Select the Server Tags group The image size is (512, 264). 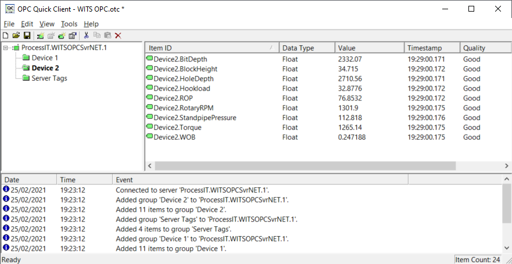(49, 78)
